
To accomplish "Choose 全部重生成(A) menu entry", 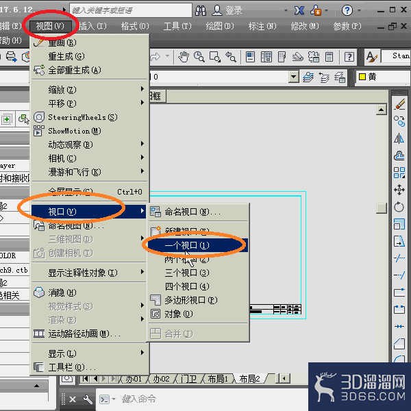I will 89,70.
